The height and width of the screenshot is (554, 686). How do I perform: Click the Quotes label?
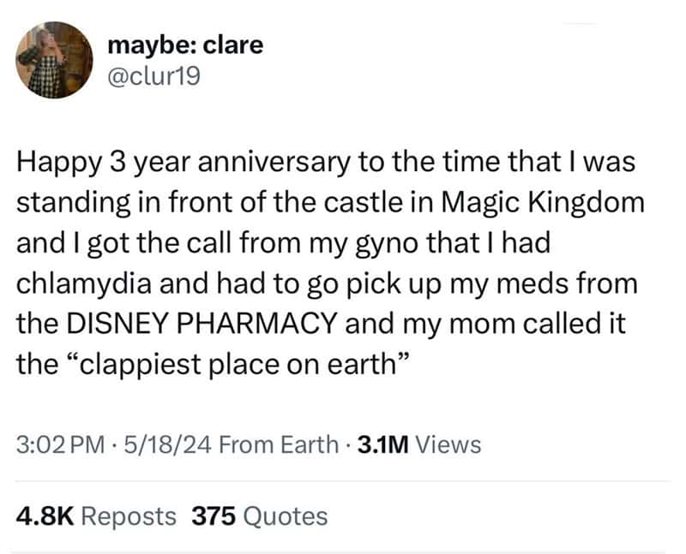[x=285, y=516]
